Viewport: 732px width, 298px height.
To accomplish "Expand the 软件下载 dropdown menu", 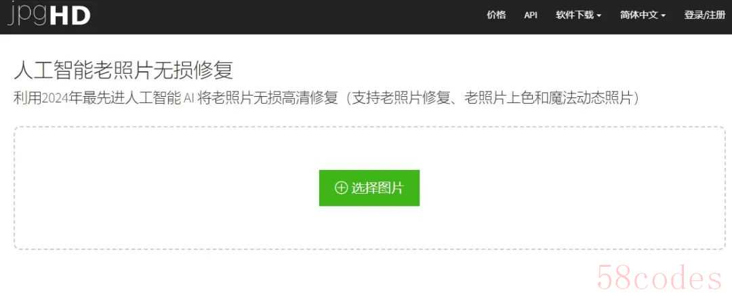I will (x=578, y=15).
